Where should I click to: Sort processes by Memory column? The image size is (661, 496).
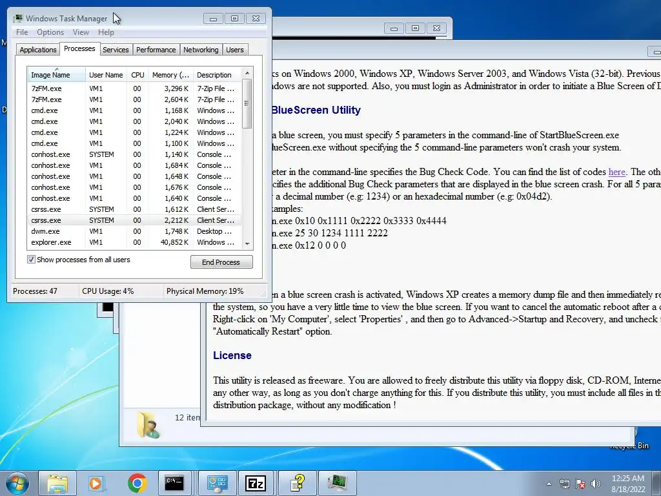pyautogui.click(x=170, y=75)
